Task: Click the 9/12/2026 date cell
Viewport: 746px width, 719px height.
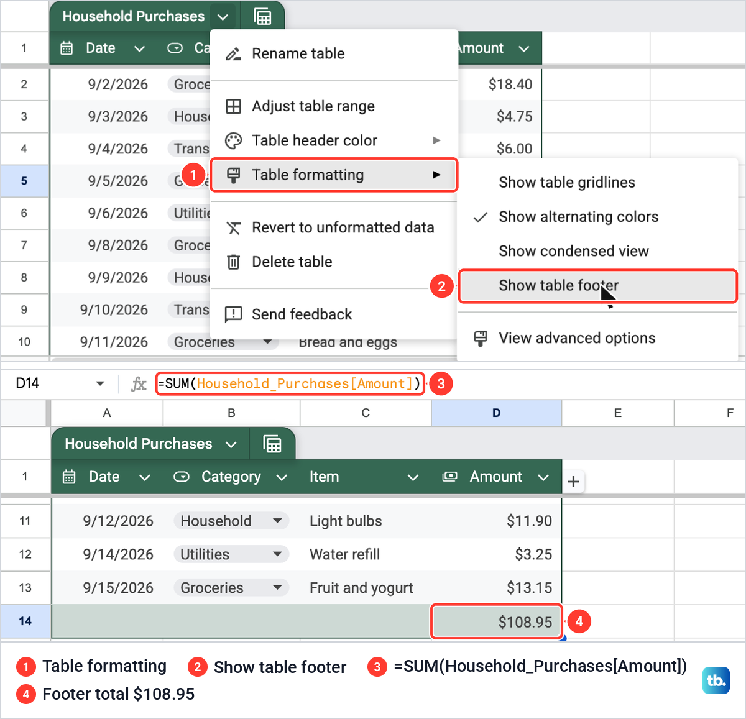Action: (107, 521)
